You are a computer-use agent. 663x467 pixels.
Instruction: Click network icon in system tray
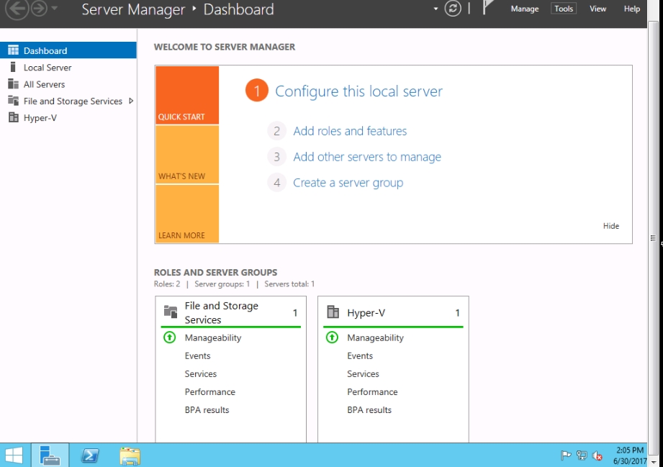[582, 455]
